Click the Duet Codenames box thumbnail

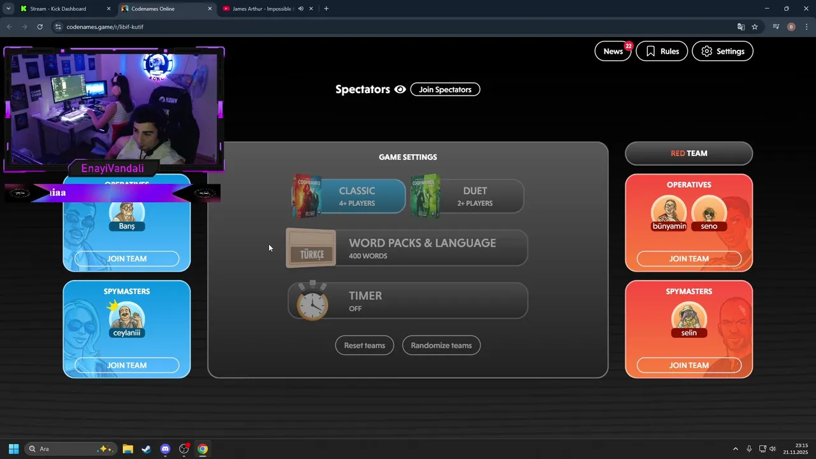425,196
